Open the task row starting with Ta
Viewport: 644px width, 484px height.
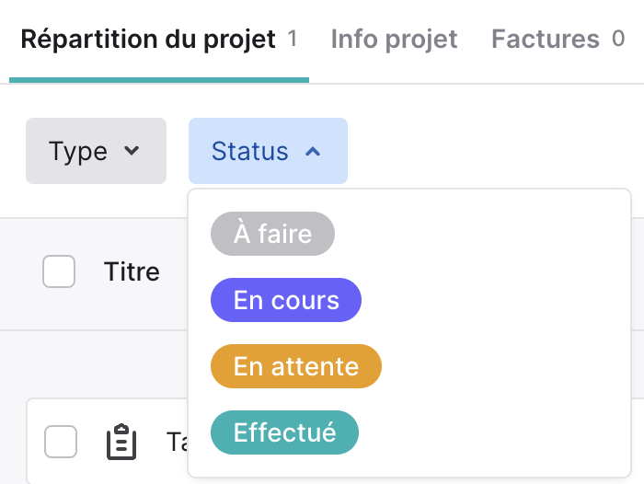point(107,442)
